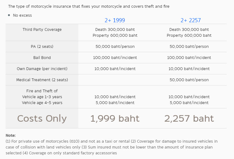The image size is (234, 159).
Task: Click the motorcycle insurance description sentence
Action: coord(89,6)
